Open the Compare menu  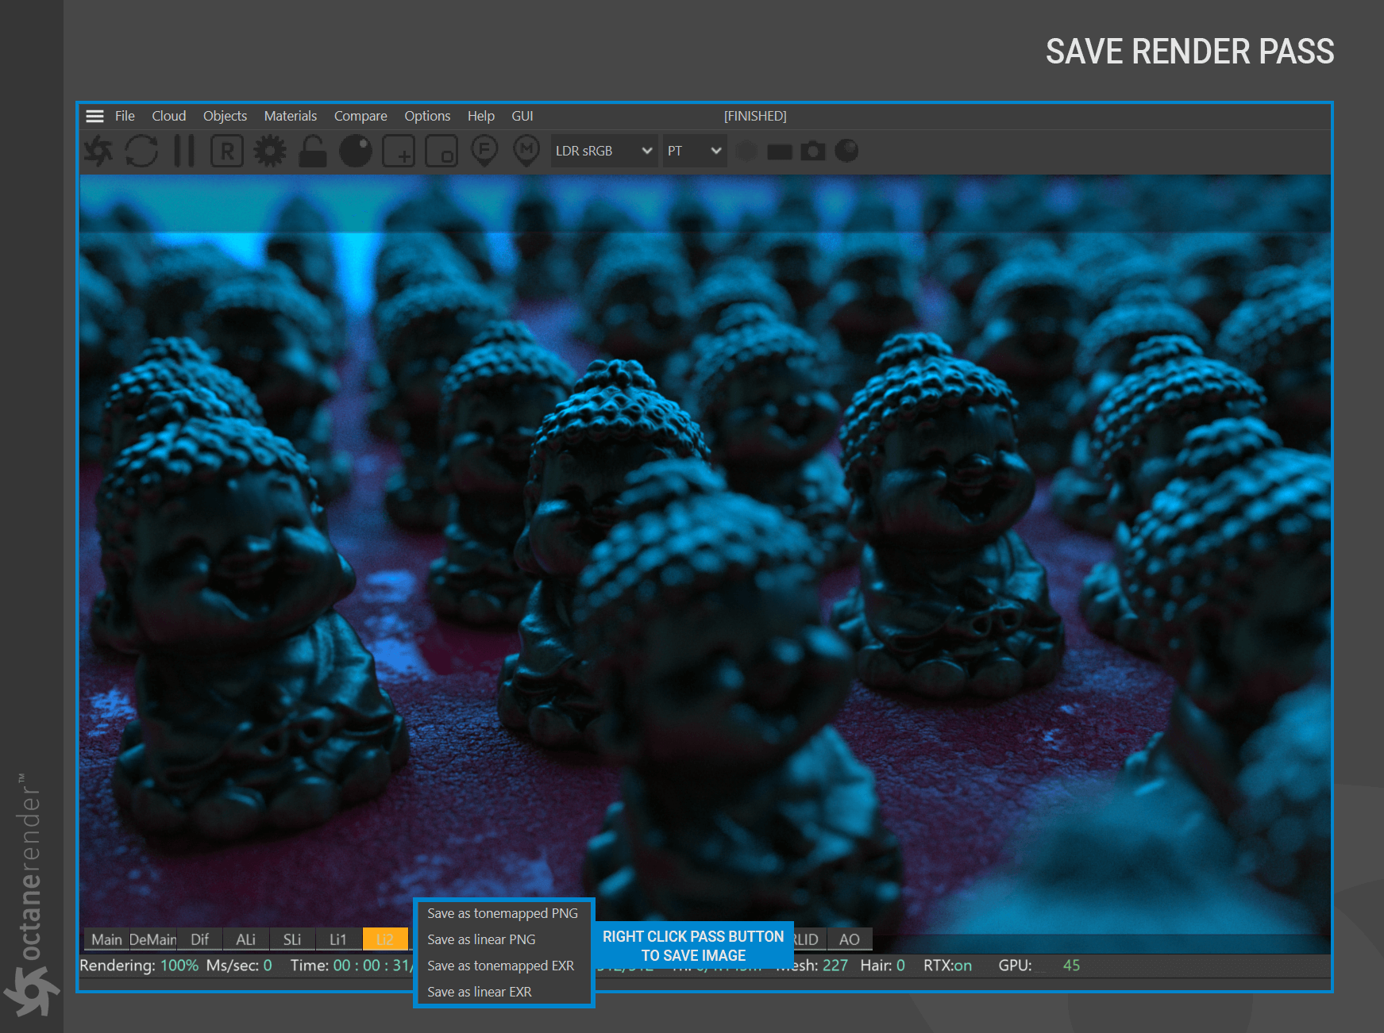click(x=360, y=116)
